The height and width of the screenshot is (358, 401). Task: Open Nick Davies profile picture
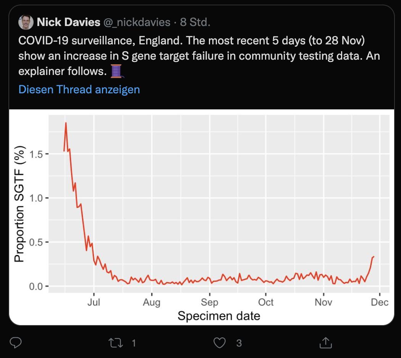click(26, 22)
